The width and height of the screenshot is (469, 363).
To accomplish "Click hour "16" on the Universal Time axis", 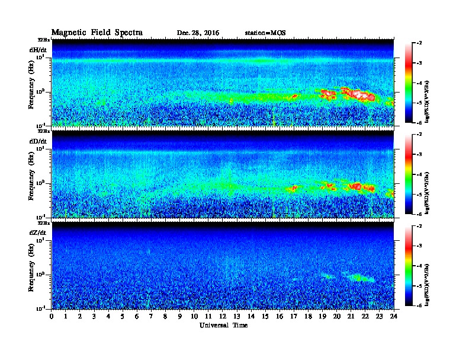I will pos(280,316).
